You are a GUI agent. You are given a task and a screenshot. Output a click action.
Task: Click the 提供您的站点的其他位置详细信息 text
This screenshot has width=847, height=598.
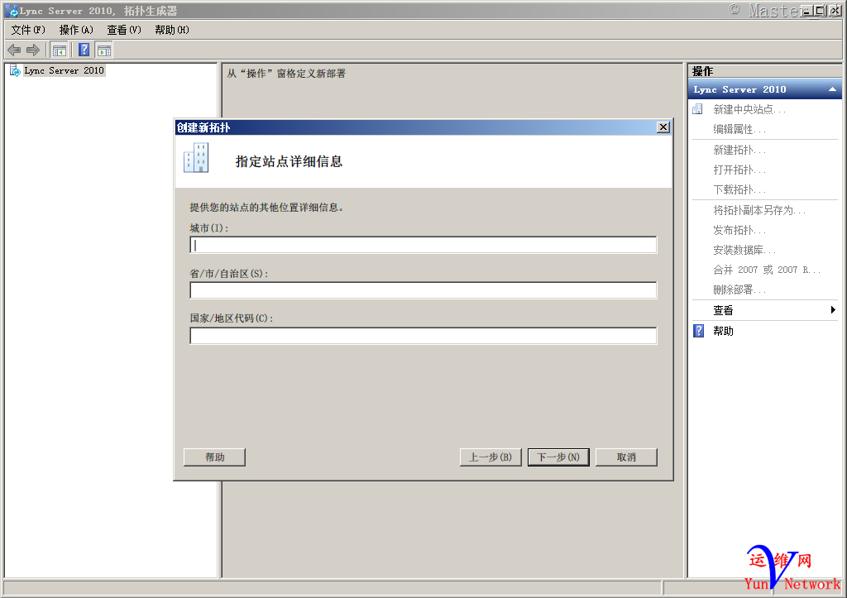coord(267,208)
